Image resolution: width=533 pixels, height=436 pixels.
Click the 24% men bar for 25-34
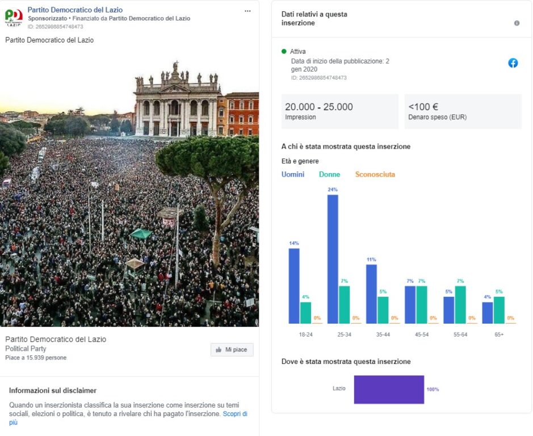[x=333, y=259]
